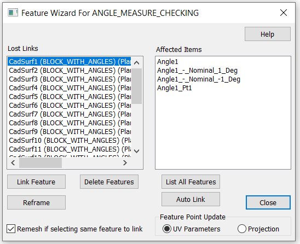Select CadSurf5 in Lost Links list
300x244 pixels.
70,97
